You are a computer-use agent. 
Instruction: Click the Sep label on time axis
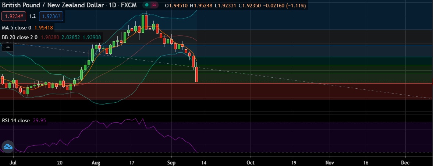[171, 162]
